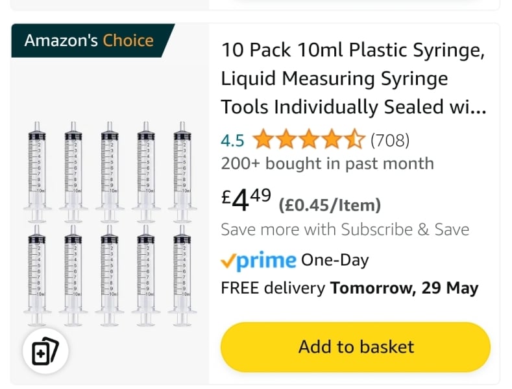Click the orange word Choice in badge

[128, 41]
